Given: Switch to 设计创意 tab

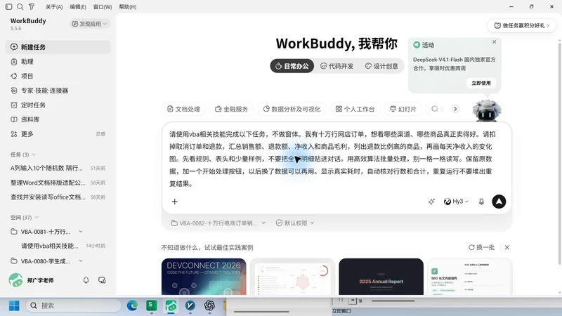Looking at the screenshot, I should 381,66.
